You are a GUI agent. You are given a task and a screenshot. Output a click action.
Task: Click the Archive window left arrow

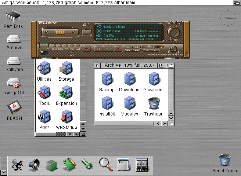158,124
